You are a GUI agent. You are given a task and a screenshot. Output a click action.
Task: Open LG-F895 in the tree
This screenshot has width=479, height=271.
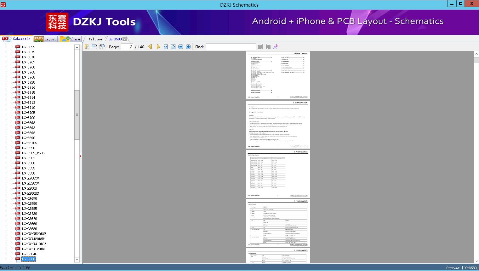28,47
